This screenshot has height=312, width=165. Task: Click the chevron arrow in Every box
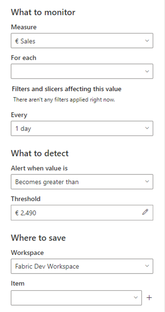pyautogui.click(x=147, y=128)
